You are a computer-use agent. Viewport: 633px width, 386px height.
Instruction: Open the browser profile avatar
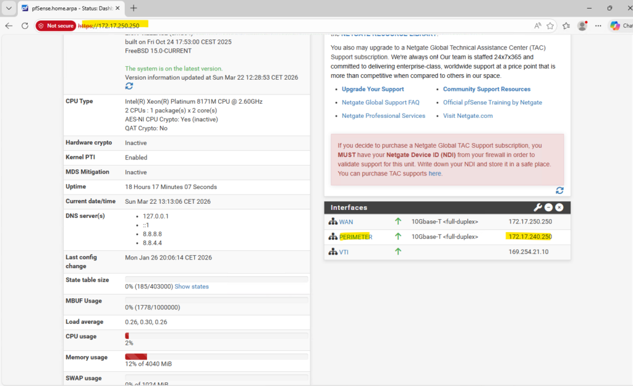tap(582, 26)
